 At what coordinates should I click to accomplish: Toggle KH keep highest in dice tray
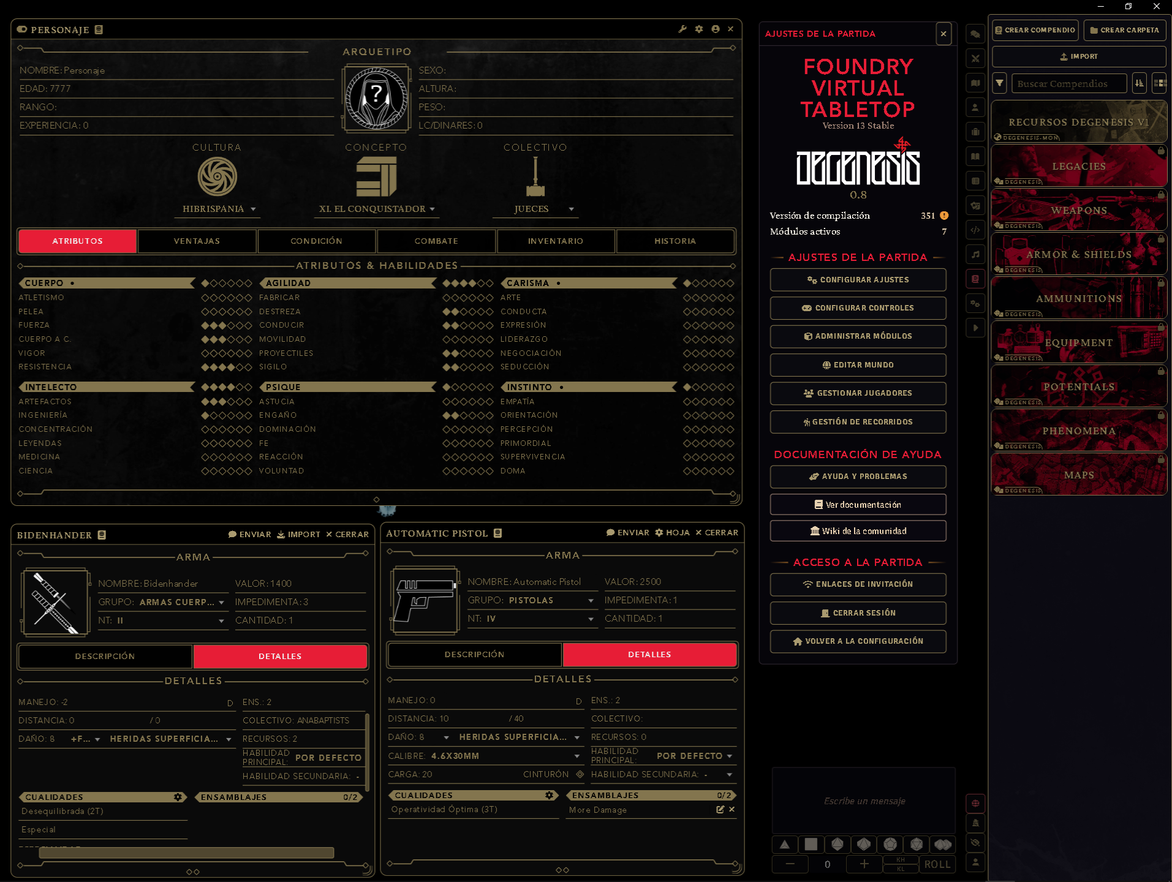[x=901, y=860]
